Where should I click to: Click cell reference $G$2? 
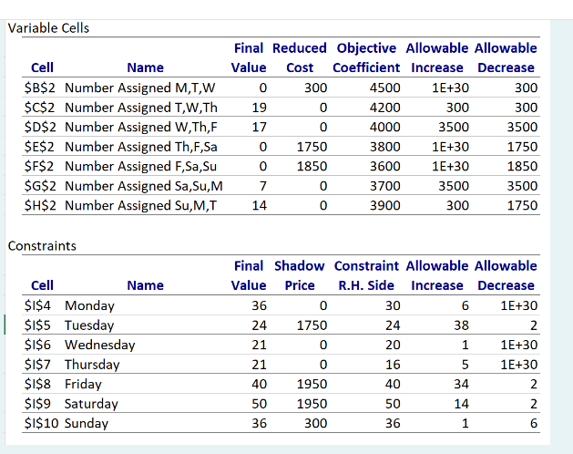point(40,186)
